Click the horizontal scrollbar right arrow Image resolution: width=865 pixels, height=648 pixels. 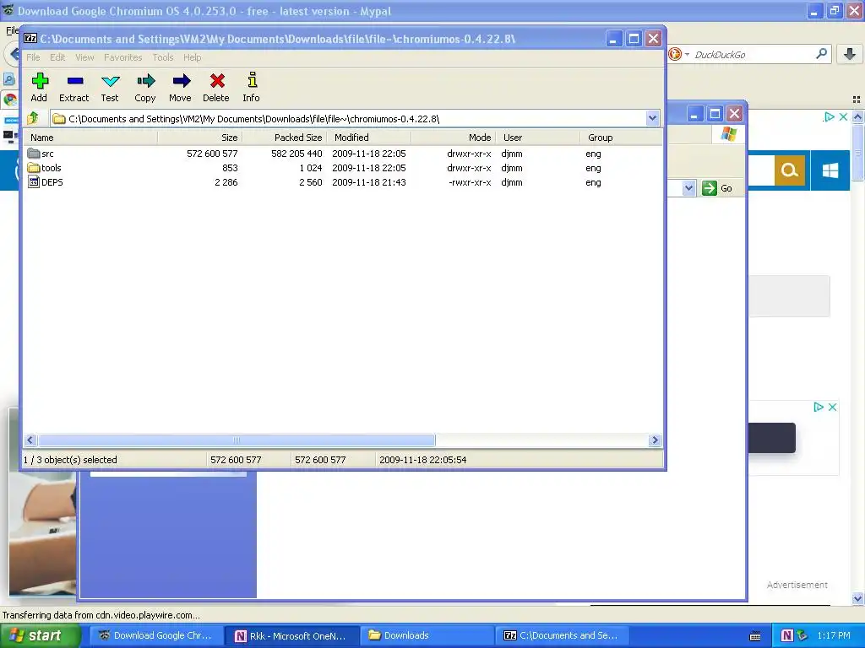coord(655,440)
